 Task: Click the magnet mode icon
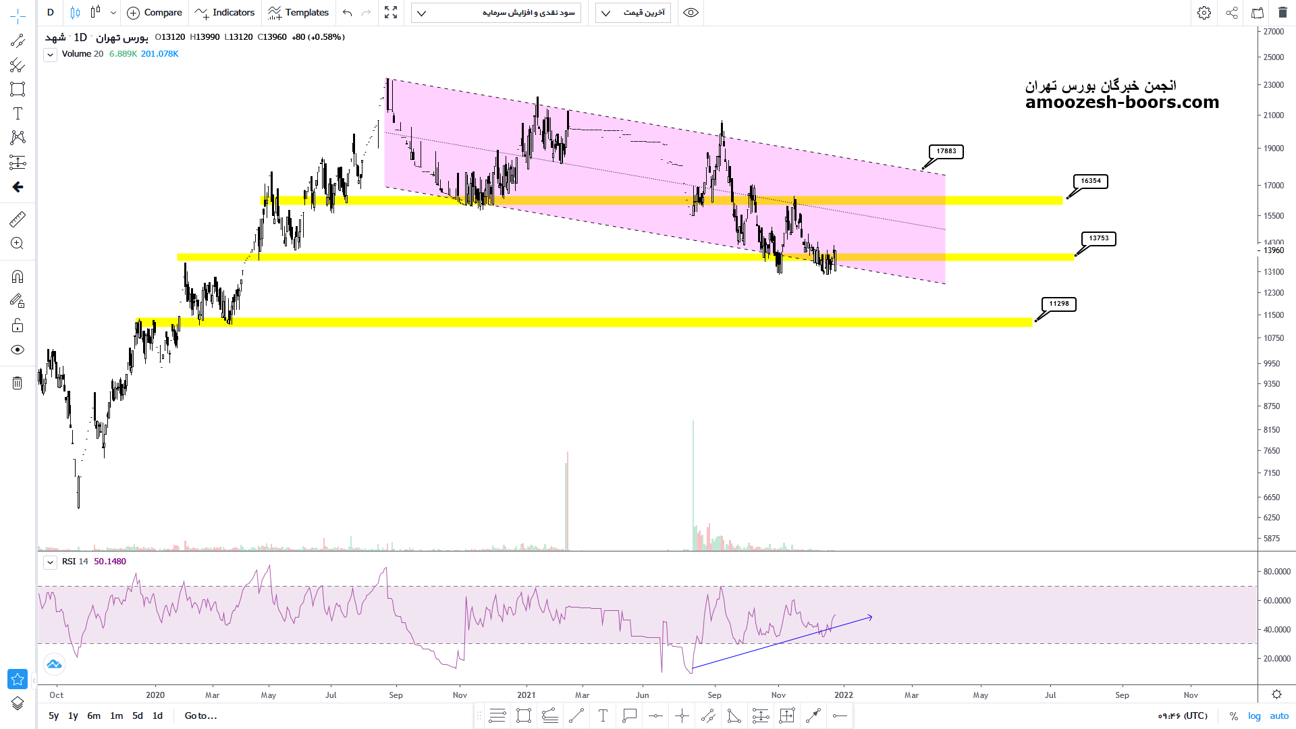coord(18,276)
